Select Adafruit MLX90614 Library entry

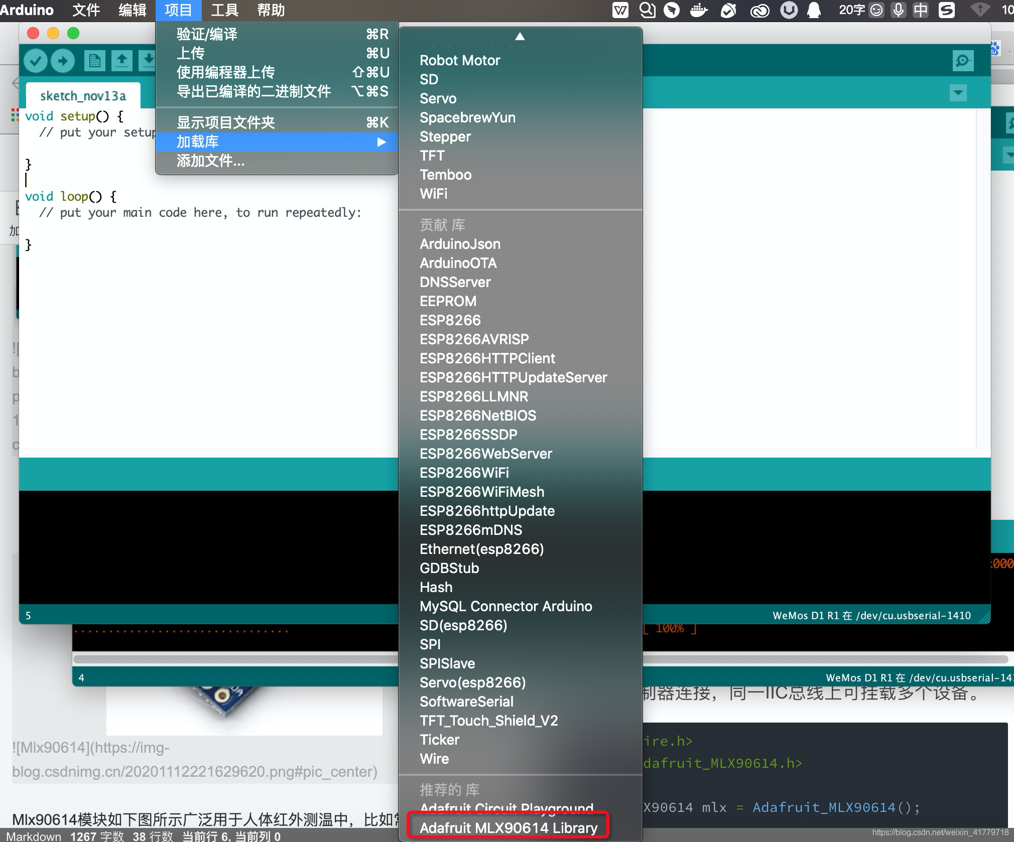pyautogui.click(x=521, y=827)
